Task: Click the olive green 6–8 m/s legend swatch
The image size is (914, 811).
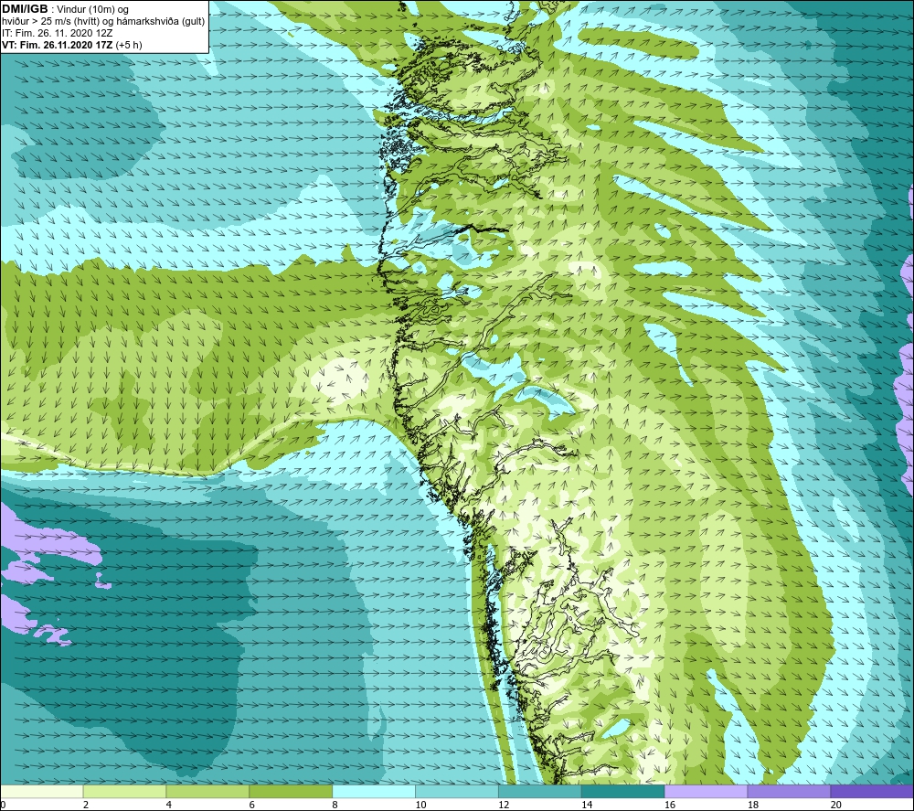Action: click(291, 792)
